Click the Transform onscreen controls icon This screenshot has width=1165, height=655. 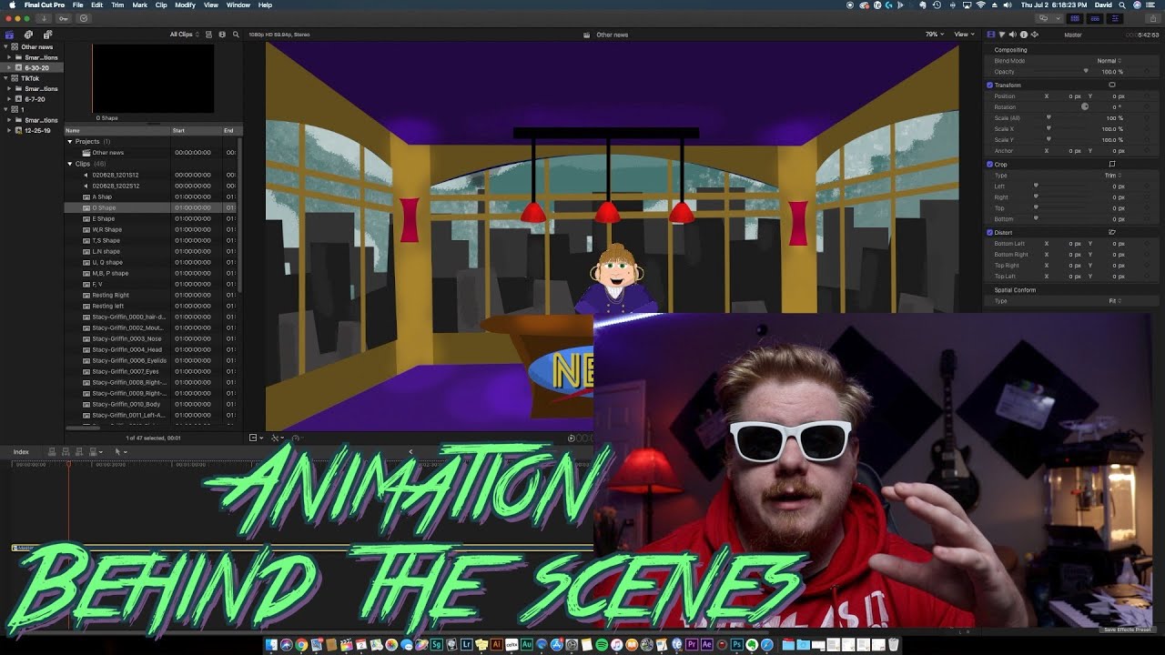1111,85
